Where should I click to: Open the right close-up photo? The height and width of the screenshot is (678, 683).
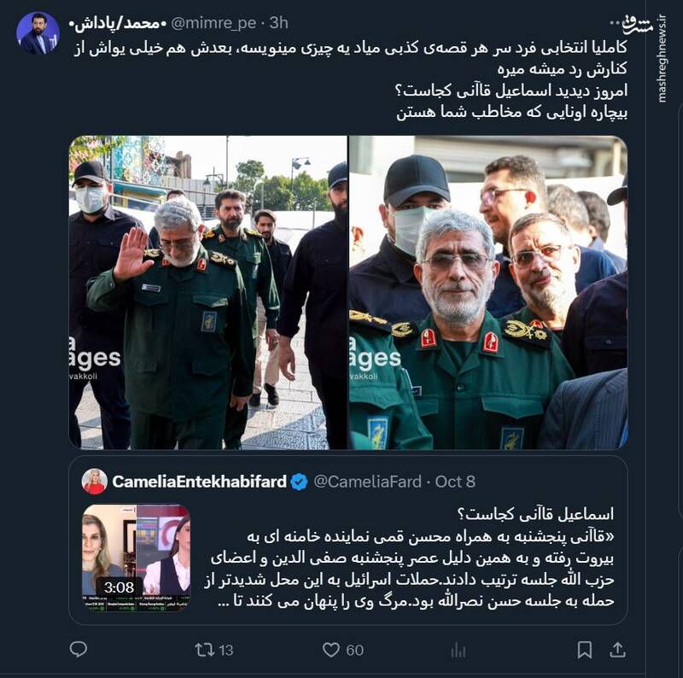coord(488,292)
